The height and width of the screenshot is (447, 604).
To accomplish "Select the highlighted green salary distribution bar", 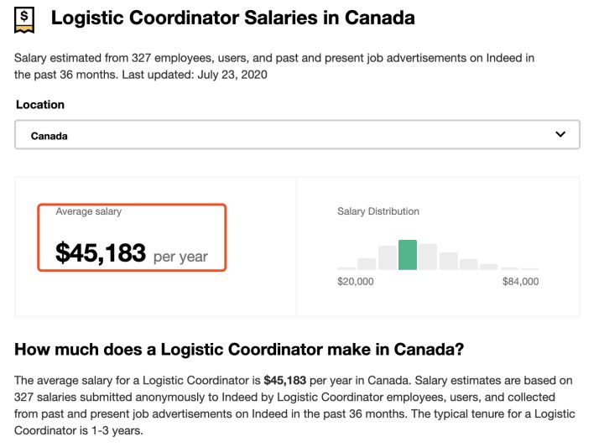I will [x=408, y=255].
